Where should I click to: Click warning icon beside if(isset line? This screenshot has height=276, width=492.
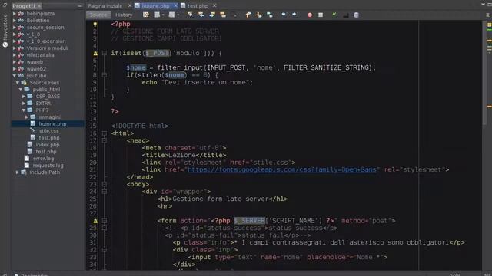click(x=95, y=53)
